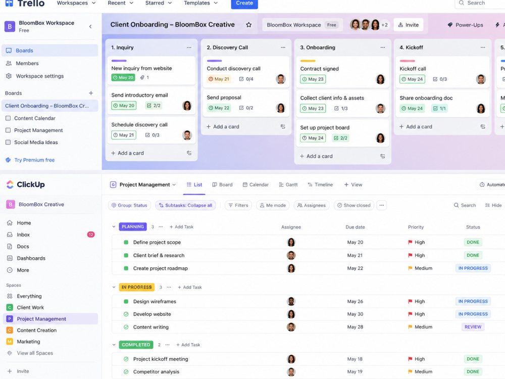Open the Templates dropdown
This screenshot has width=505, height=379.
[x=200, y=3]
